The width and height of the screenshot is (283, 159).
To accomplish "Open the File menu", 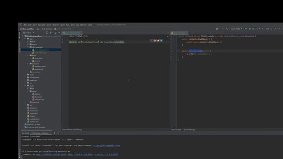I will pos(26,25).
